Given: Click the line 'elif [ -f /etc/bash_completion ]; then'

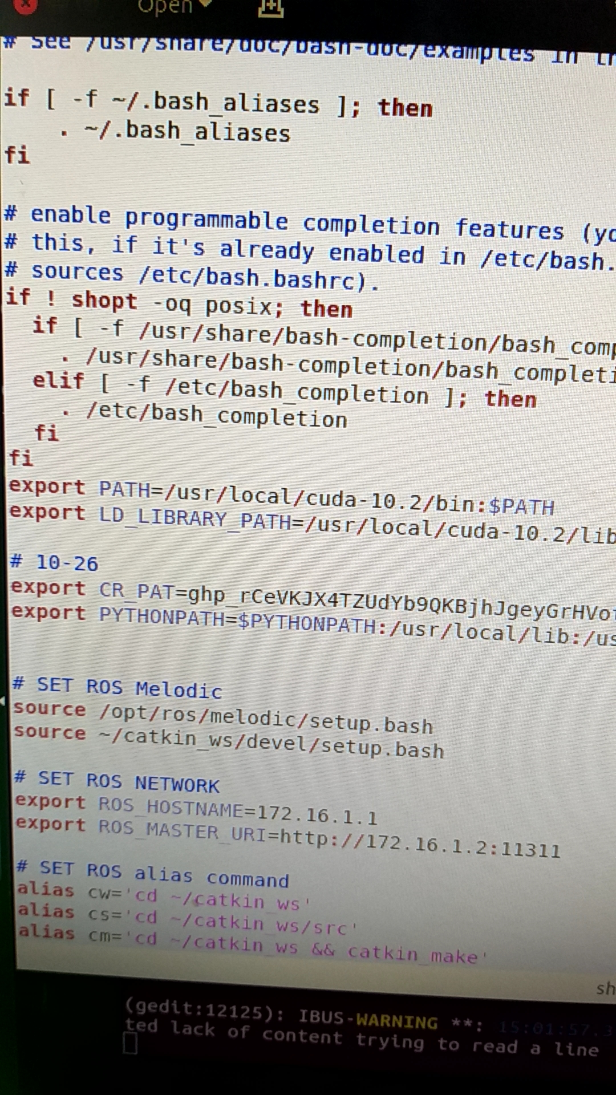Looking at the screenshot, I should (285, 391).
